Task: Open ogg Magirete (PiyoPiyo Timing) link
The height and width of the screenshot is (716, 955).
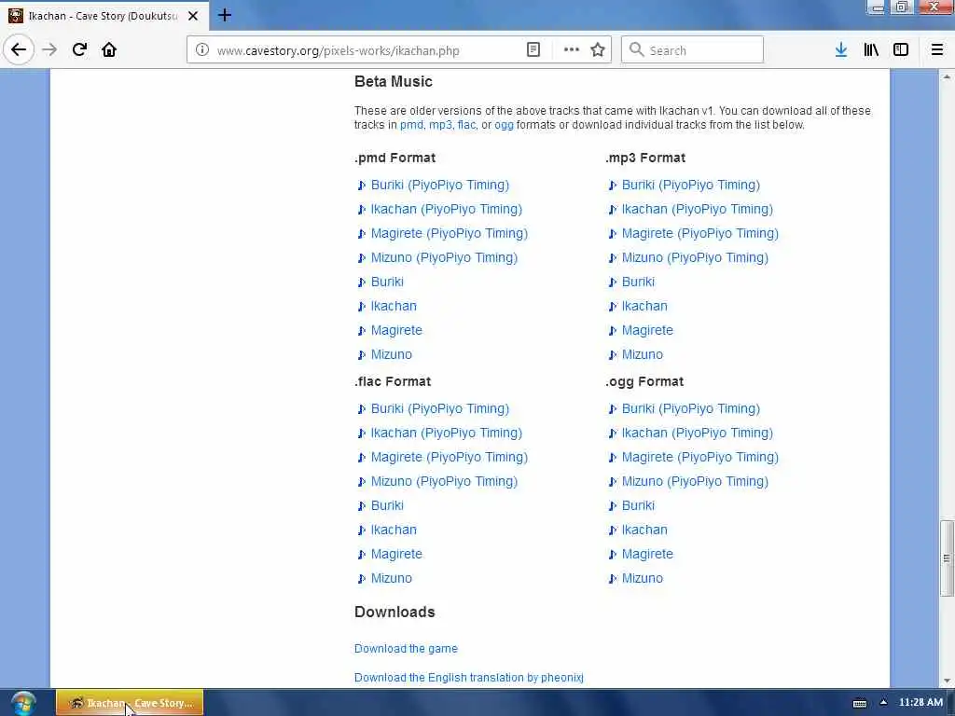Action: click(699, 458)
